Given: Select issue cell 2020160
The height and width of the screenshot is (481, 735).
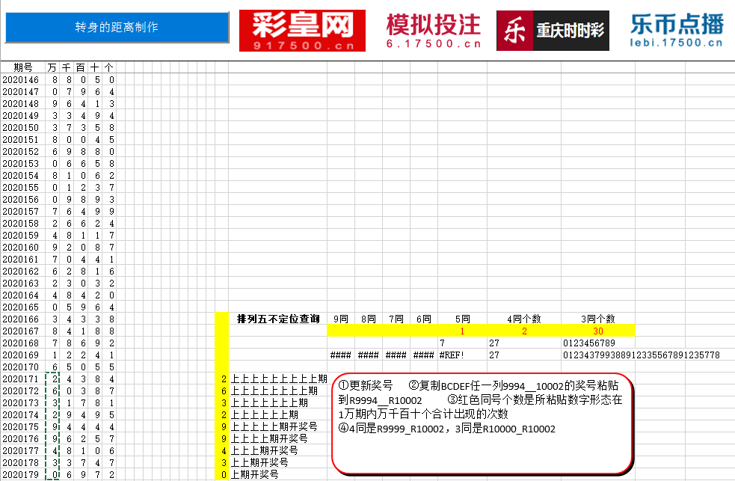Looking at the screenshot, I should click(x=23, y=247).
